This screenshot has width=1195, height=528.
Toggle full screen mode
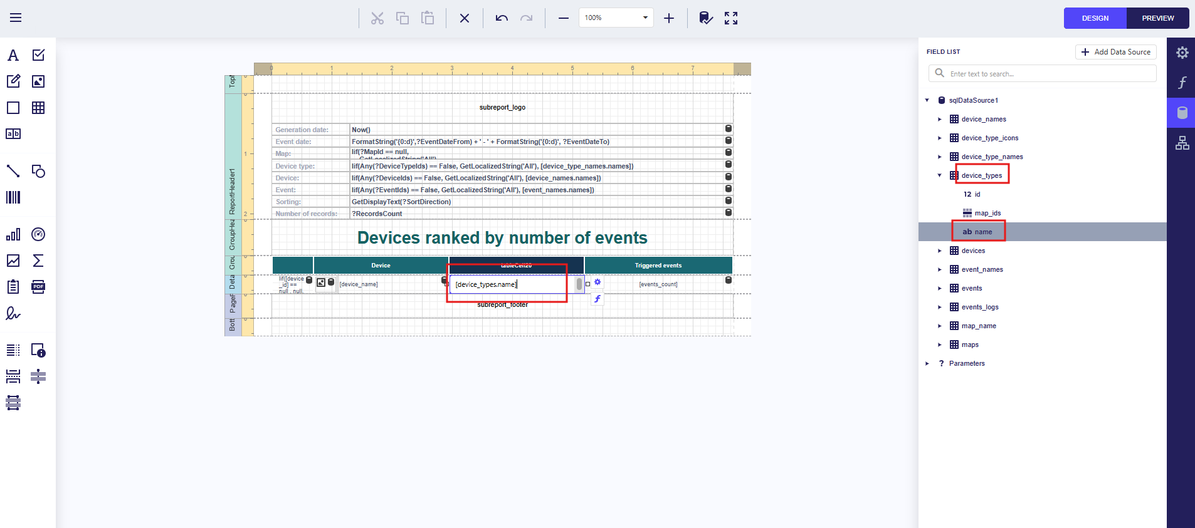731,18
